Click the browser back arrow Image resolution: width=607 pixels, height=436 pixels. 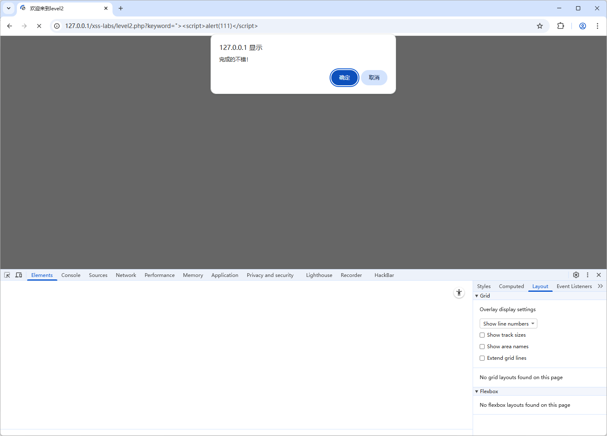[9, 26]
